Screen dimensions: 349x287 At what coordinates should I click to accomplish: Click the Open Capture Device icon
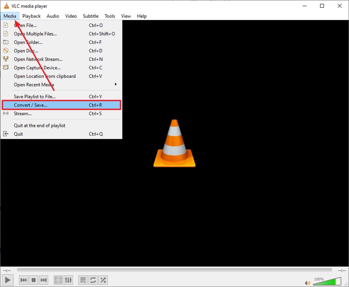click(x=6, y=68)
